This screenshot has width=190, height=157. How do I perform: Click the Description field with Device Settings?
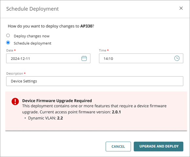click(95, 81)
